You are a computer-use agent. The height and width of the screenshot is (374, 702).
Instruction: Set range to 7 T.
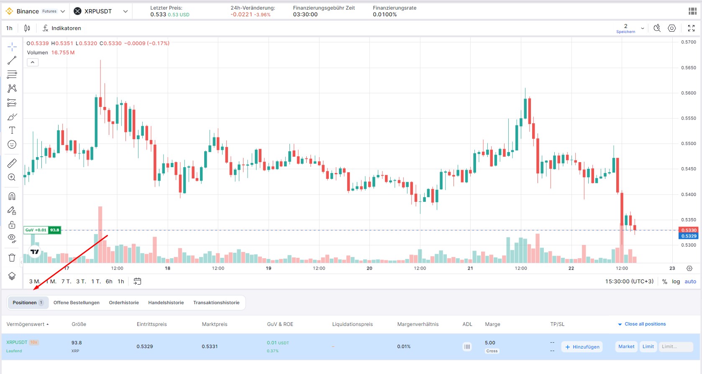pyautogui.click(x=66, y=281)
